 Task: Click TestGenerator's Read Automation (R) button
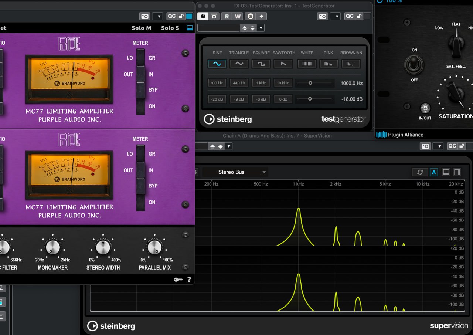227,16
